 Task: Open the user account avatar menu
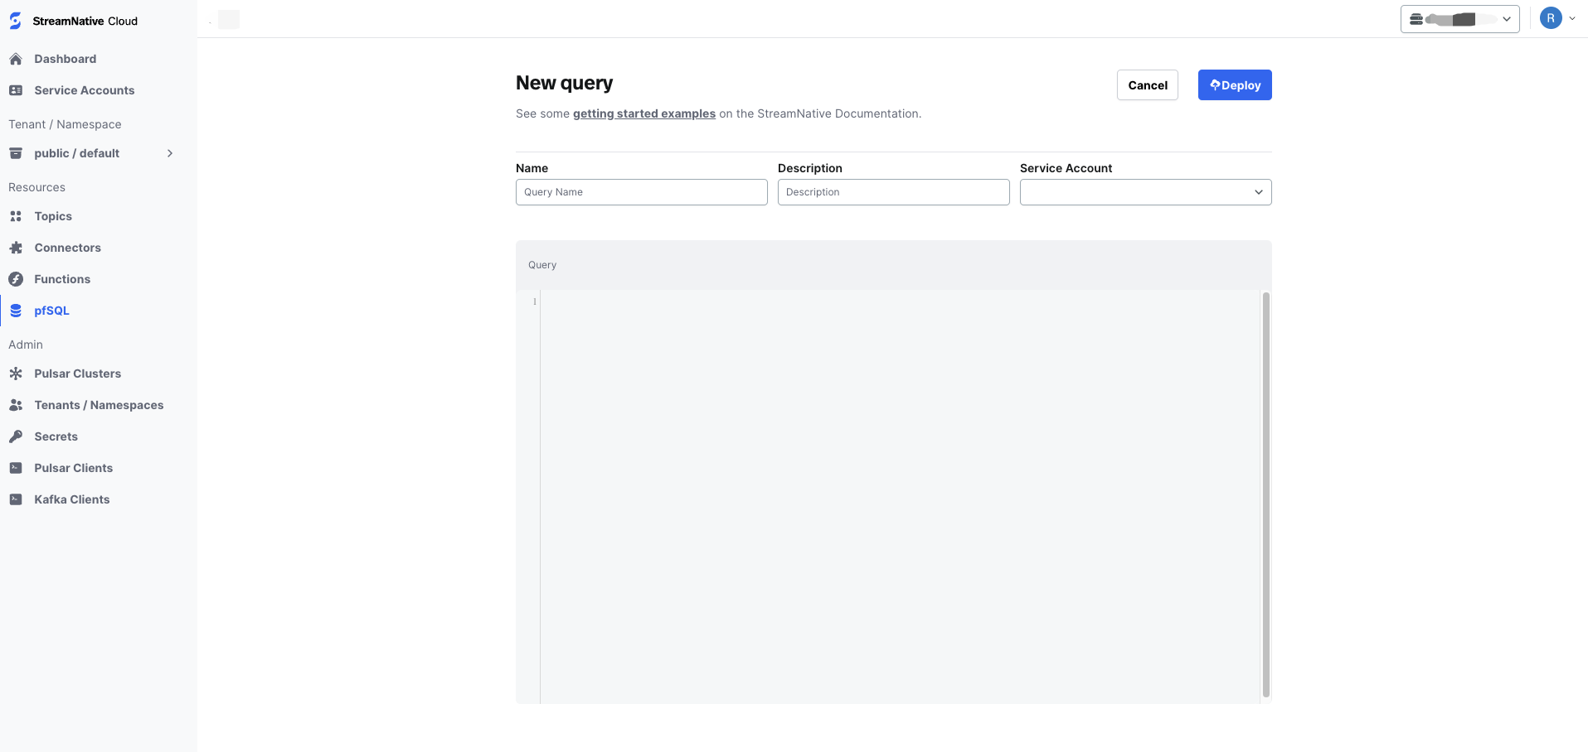[x=1550, y=17]
